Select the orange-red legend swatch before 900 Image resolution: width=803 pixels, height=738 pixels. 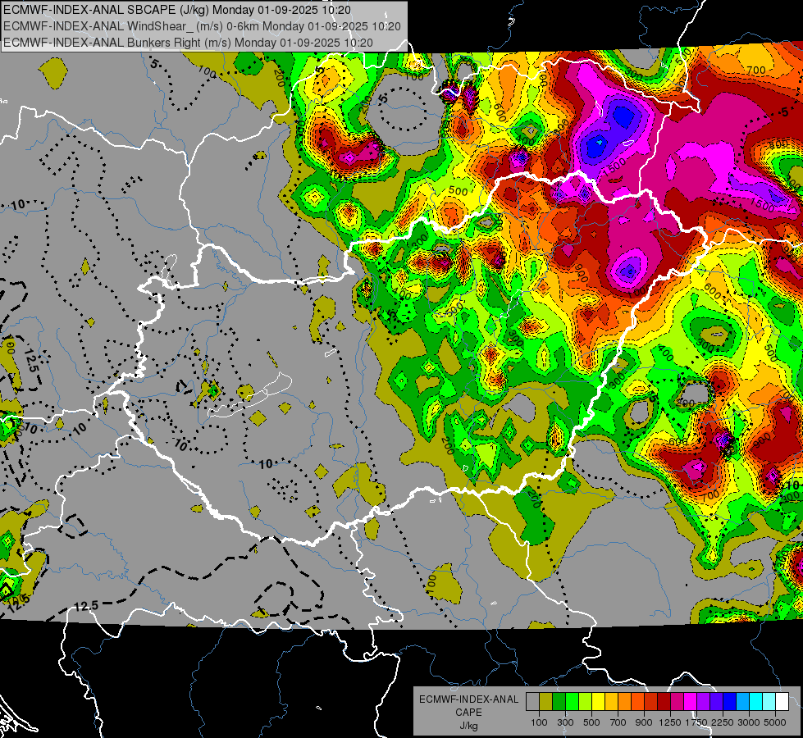(x=637, y=702)
